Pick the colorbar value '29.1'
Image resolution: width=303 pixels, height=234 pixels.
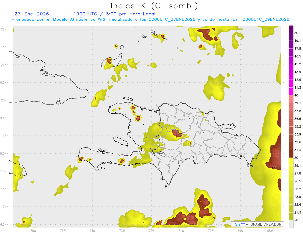pyautogui.click(x=298, y=166)
